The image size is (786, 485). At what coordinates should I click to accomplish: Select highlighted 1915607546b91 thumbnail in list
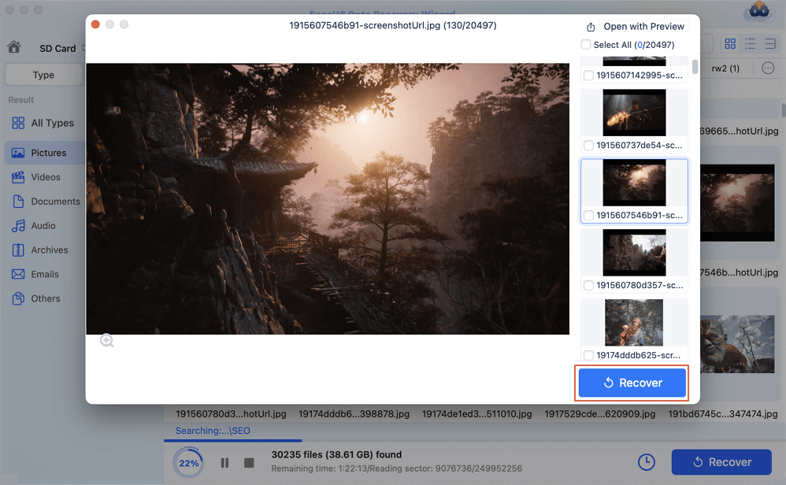point(634,183)
